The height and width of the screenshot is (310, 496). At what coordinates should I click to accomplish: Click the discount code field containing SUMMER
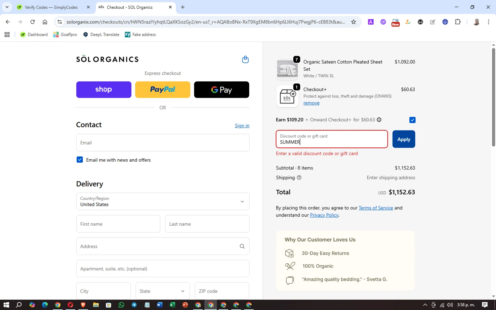click(x=332, y=139)
